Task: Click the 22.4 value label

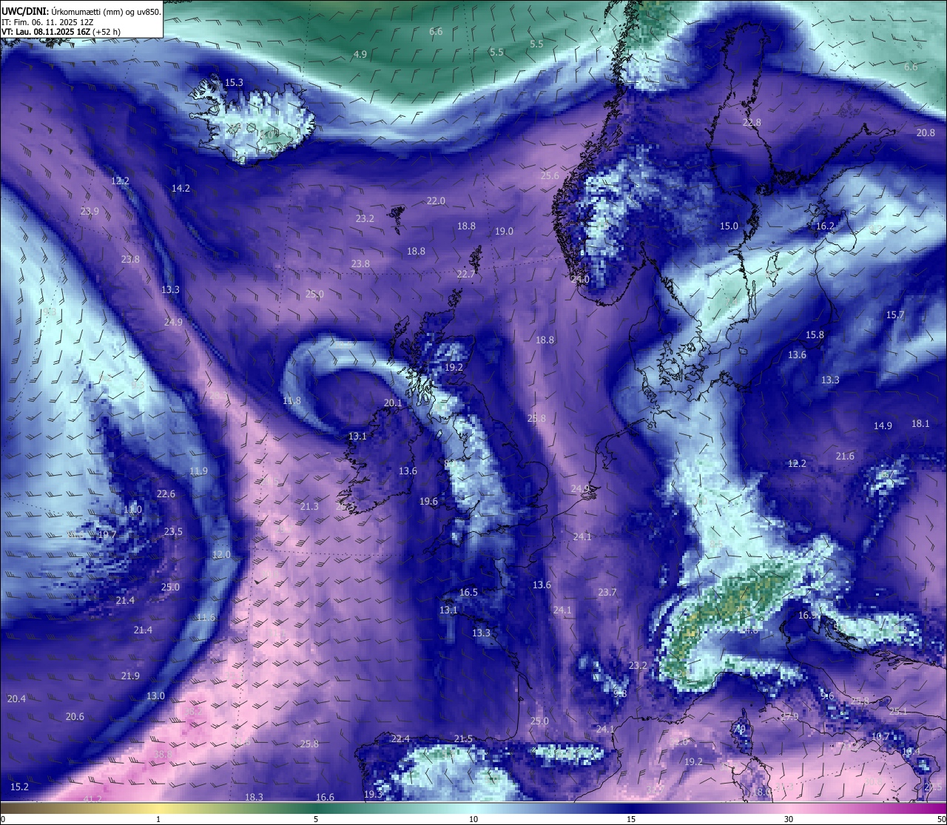Action: pos(400,739)
